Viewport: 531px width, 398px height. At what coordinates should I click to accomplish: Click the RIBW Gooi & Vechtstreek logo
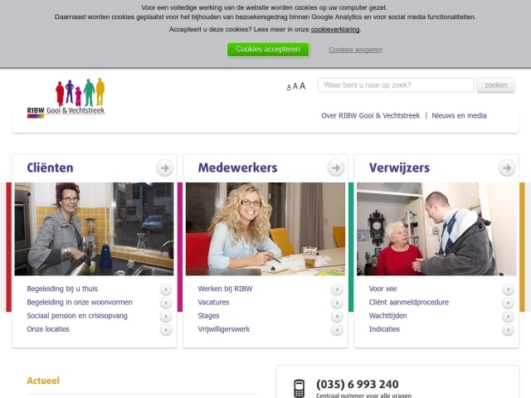click(66, 98)
